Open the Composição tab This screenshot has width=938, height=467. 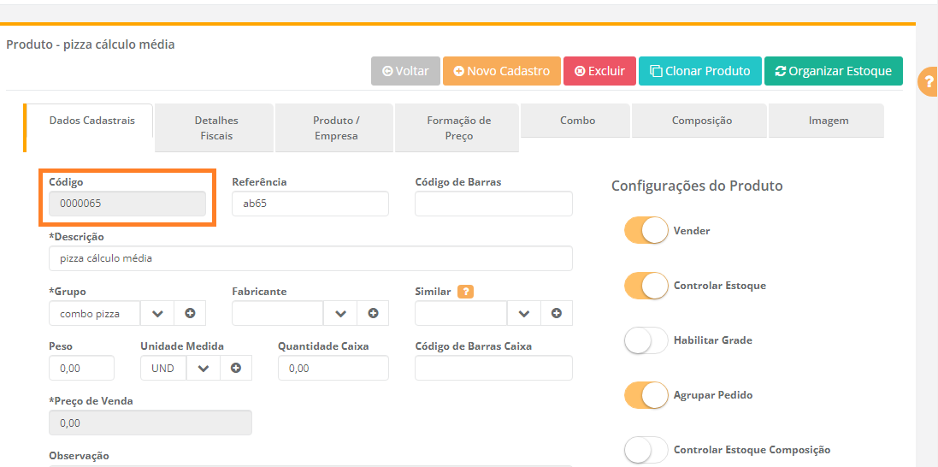701,121
